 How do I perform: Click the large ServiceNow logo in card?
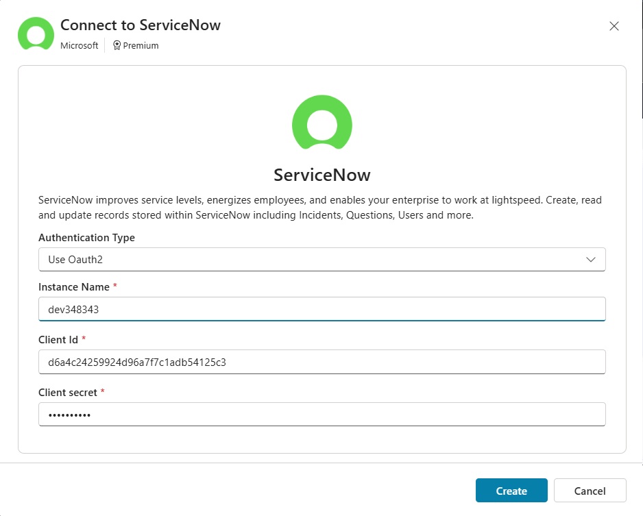(x=322, y=122)
